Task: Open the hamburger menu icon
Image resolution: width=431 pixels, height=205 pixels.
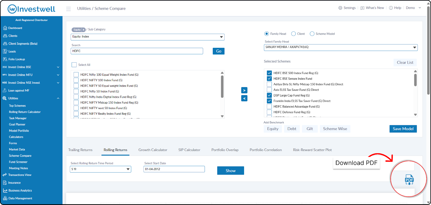Action: 69,9
